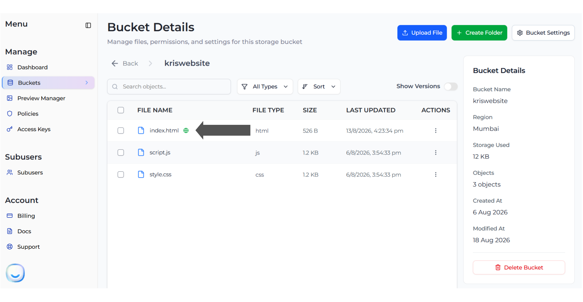
Task: Select the script.js row checkbox
Action: [121, 152]
